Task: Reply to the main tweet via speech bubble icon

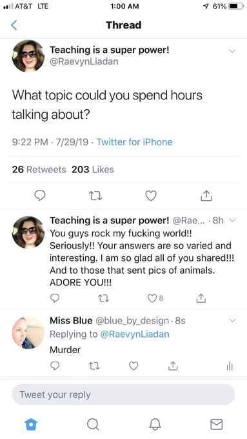Action: pyautogui.click(x=40, y=196)
